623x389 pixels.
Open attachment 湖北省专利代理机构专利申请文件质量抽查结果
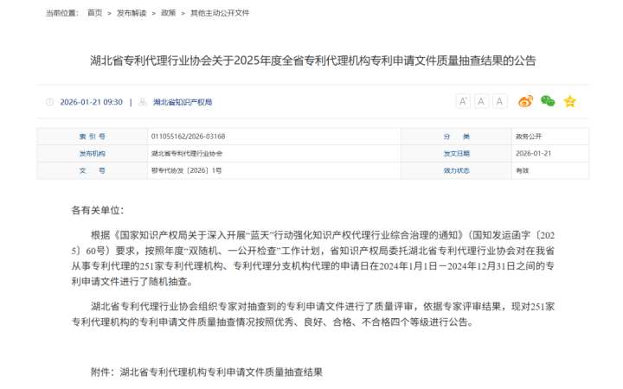point(221,372)
